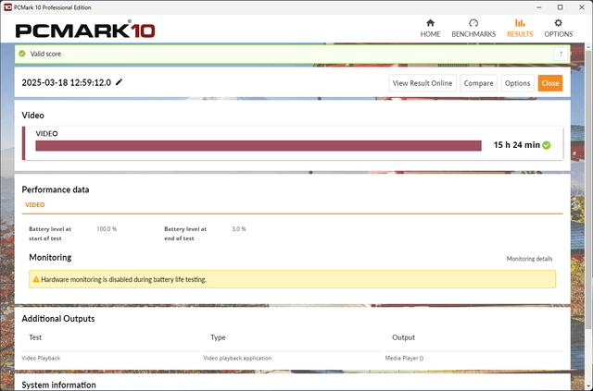Click the result date 2025-03-18 12:59:12.0

(x=66, y=82)
